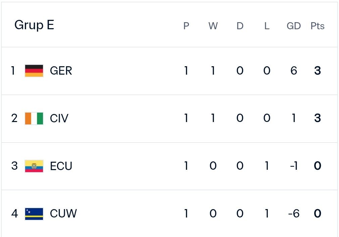Click the Ivory Coast flag icon

(34, 118)
